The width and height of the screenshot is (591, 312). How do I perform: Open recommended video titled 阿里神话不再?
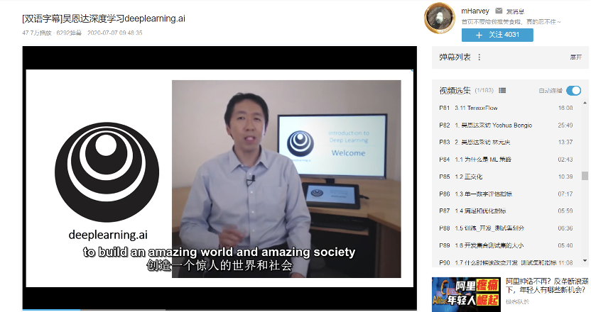click(547, 285)
